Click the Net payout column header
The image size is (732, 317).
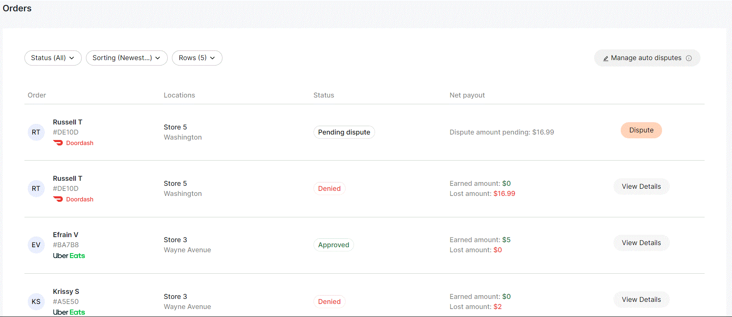pyautogui.click(x=467, y=95)
